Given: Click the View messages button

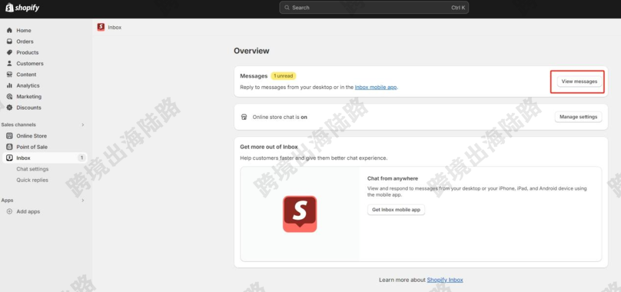Looking at the screenshot, I should (x=579, y=81).
